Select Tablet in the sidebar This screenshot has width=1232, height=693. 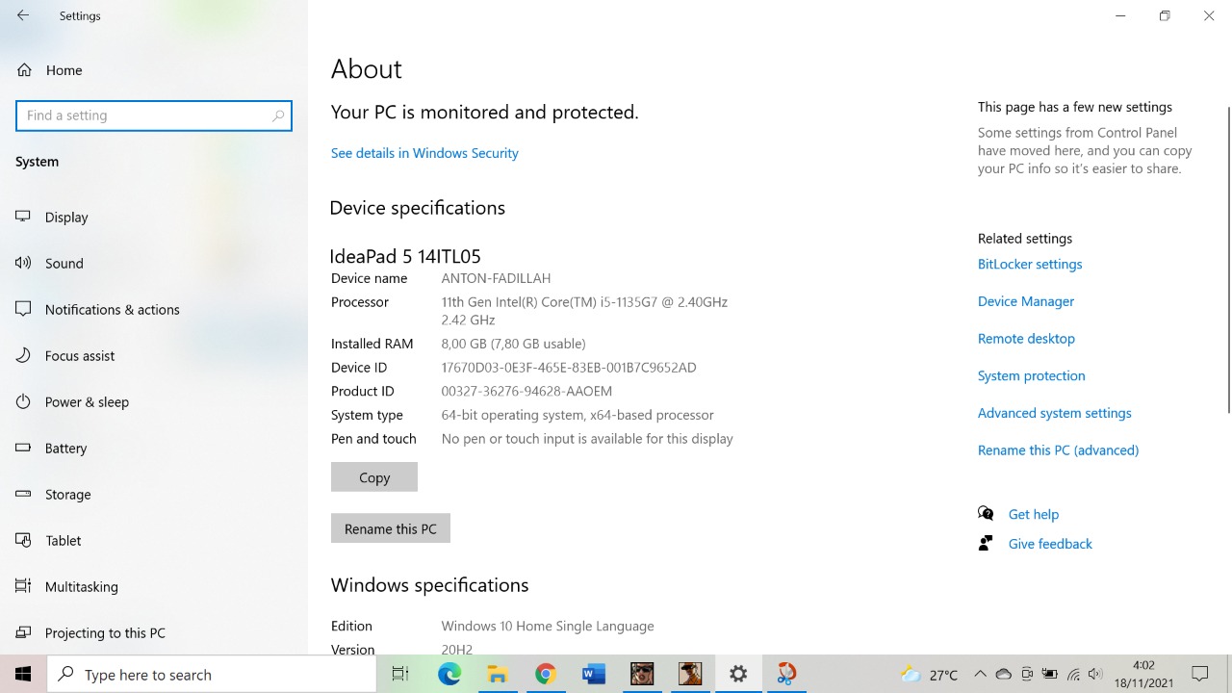(154, 540)
